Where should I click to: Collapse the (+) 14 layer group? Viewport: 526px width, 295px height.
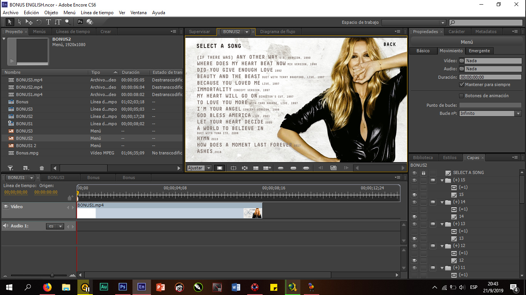pyautogui.click(x=442, y=202)
